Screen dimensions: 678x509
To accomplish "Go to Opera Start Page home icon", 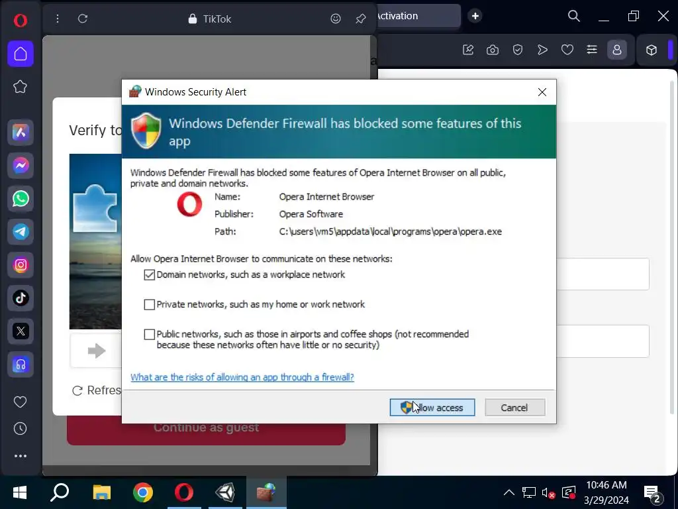I will coord(21,54).
